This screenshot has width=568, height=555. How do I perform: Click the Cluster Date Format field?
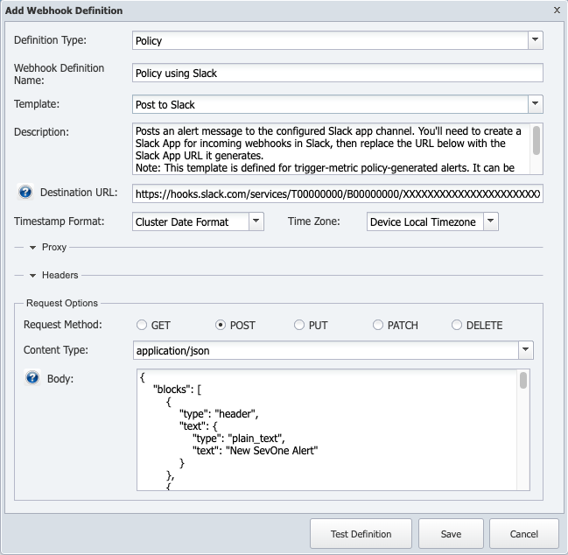(x=191, y=221)
